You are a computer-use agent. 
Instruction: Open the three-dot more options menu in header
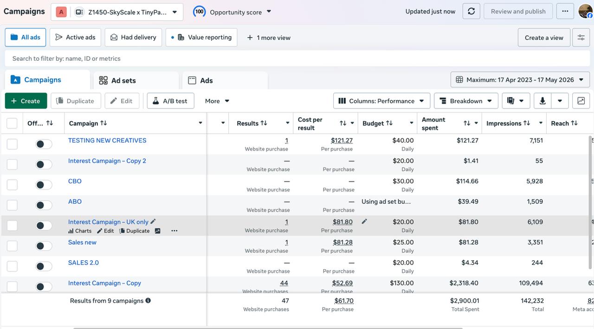click(565, 12)
